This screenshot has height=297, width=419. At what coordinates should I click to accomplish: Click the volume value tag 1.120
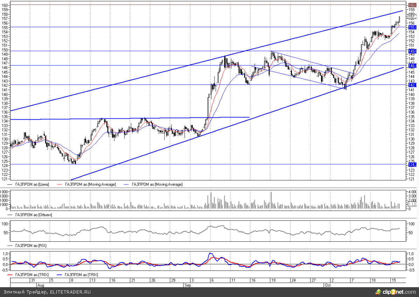coord(413,204)
